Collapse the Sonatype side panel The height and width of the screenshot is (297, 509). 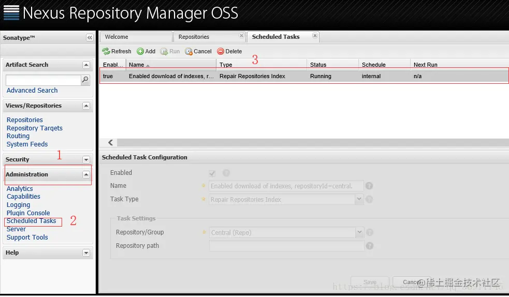tap(90, 38)
